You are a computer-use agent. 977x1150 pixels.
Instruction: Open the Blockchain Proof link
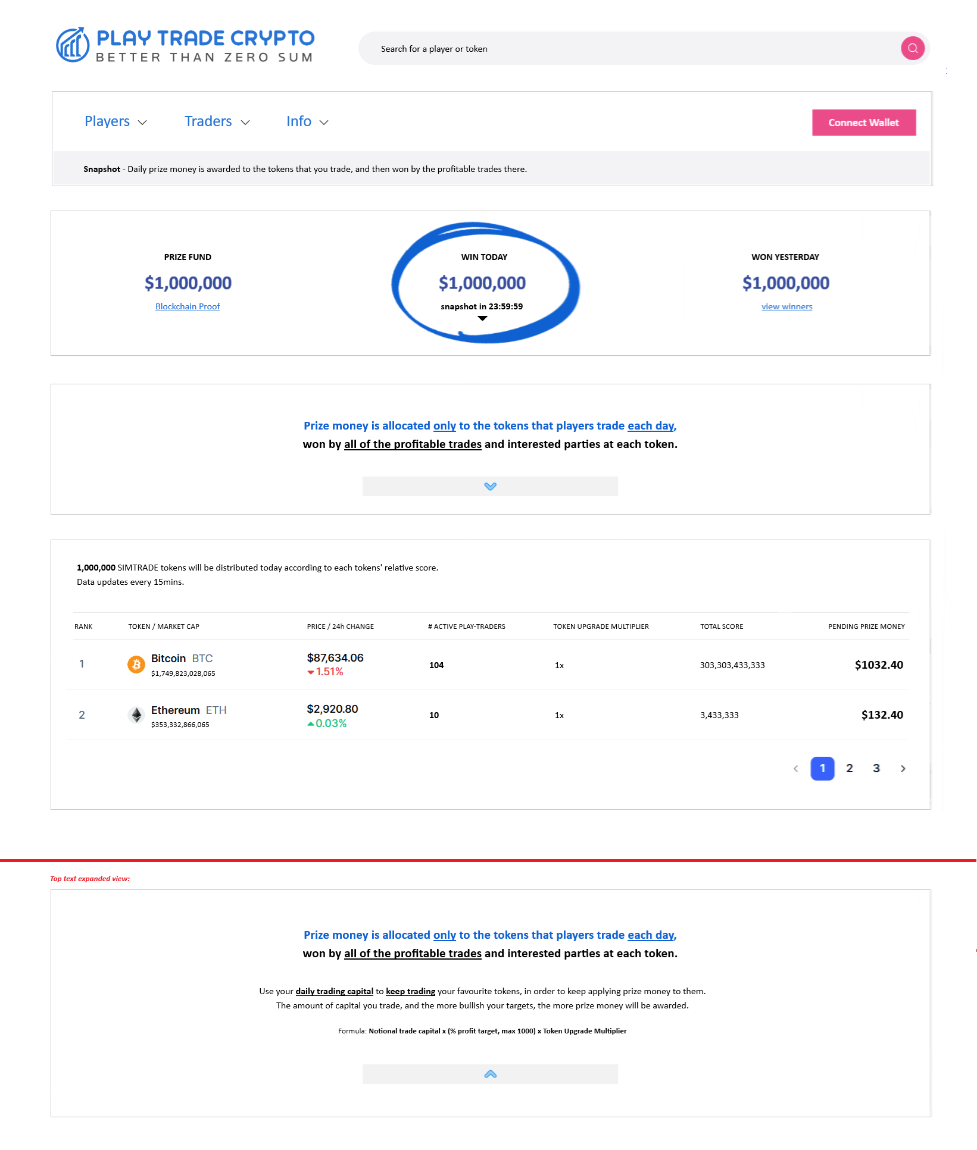pos(188,306)
